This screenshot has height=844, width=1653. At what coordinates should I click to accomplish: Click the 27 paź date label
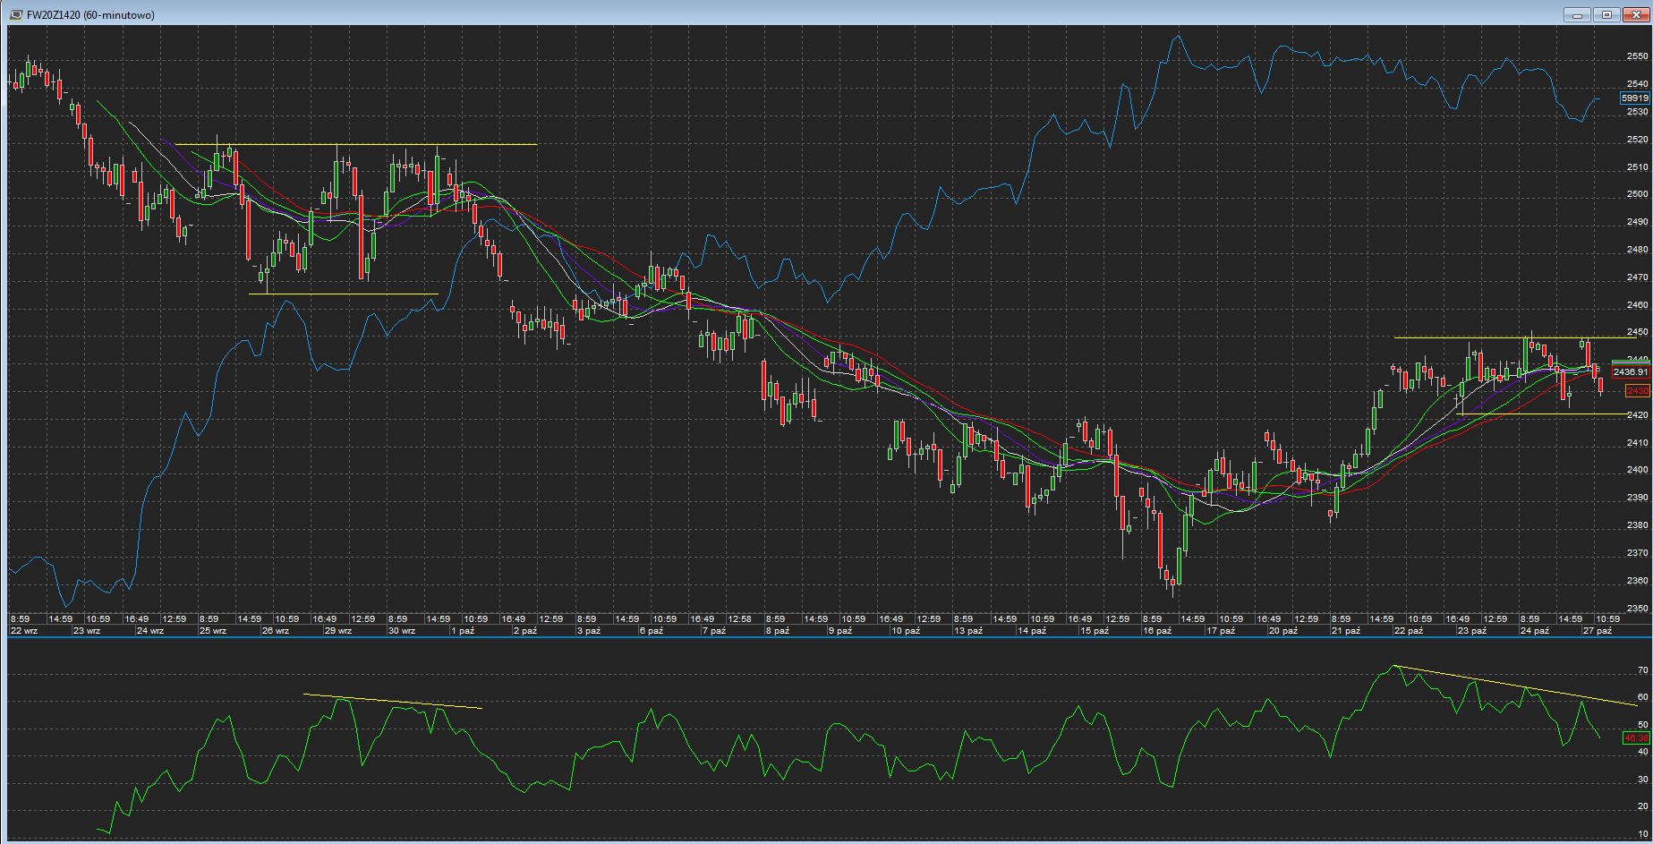tap(1598, 631)
